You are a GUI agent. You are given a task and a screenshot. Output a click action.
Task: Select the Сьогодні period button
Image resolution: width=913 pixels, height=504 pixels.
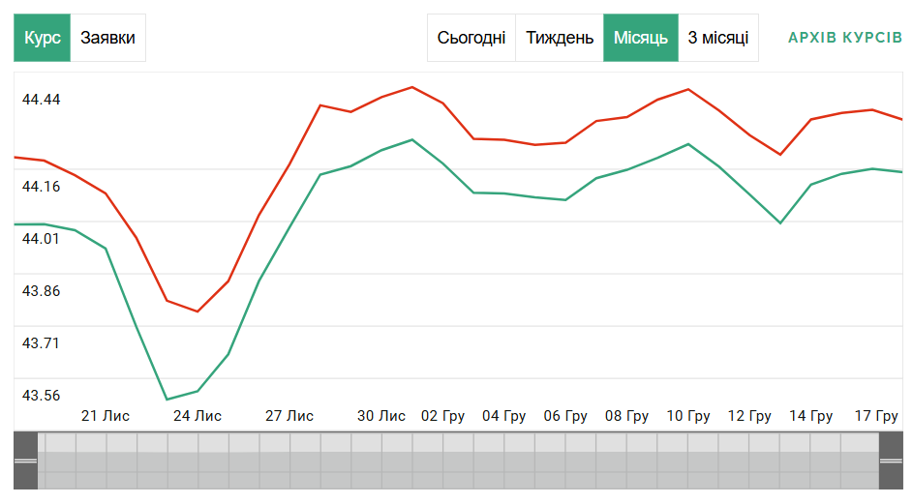pos(471,38)
